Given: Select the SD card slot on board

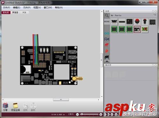Looking at the screenshot, I should click(x=26, y=69).
